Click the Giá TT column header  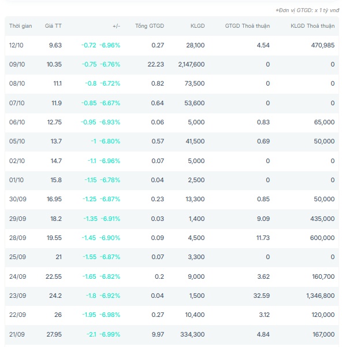[x=53, y=26]
